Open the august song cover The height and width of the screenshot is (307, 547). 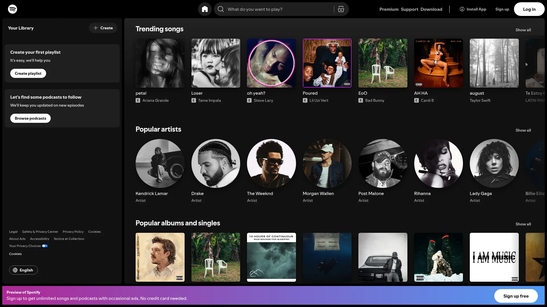[494, 63]
